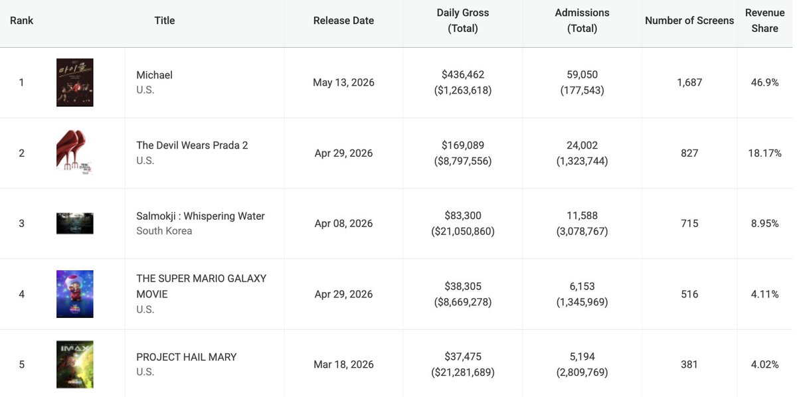Select the May 13, 2026 release date
Screen dimensions: 797x397
pyautogui.click(x=343, y=82)
